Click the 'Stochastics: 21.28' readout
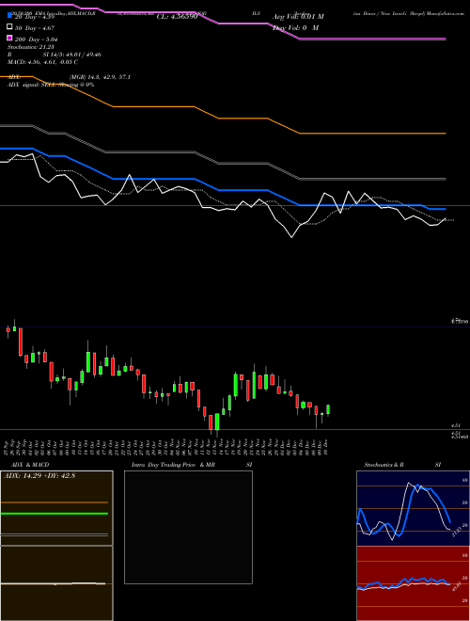Image resolution: width=470 pixels, height=621 pixels. [30, 47]
